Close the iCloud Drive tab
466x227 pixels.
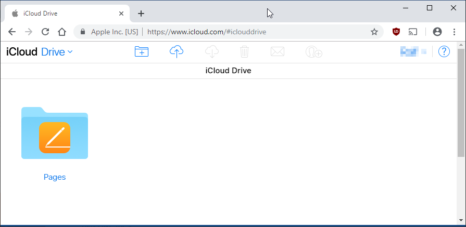[121, 14]
